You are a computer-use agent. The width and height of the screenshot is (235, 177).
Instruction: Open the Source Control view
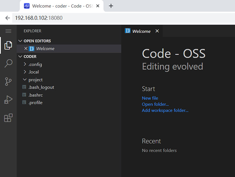click(8, 81)
